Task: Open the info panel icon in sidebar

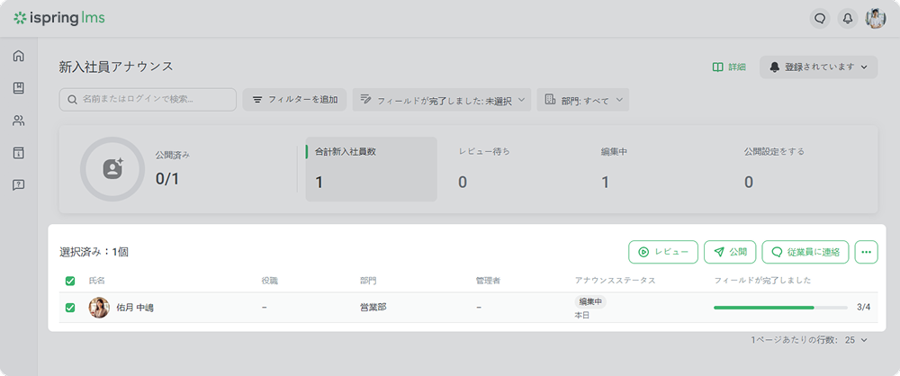Action: (18, 153)
